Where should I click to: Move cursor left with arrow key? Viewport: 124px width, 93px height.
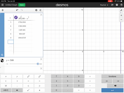(107, 81)
